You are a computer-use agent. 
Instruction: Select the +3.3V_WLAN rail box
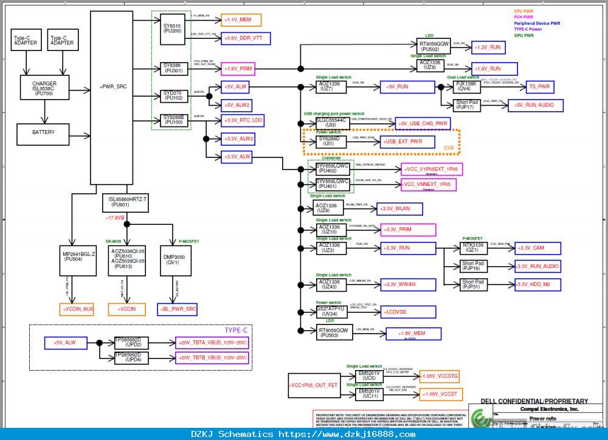[400, 209]
